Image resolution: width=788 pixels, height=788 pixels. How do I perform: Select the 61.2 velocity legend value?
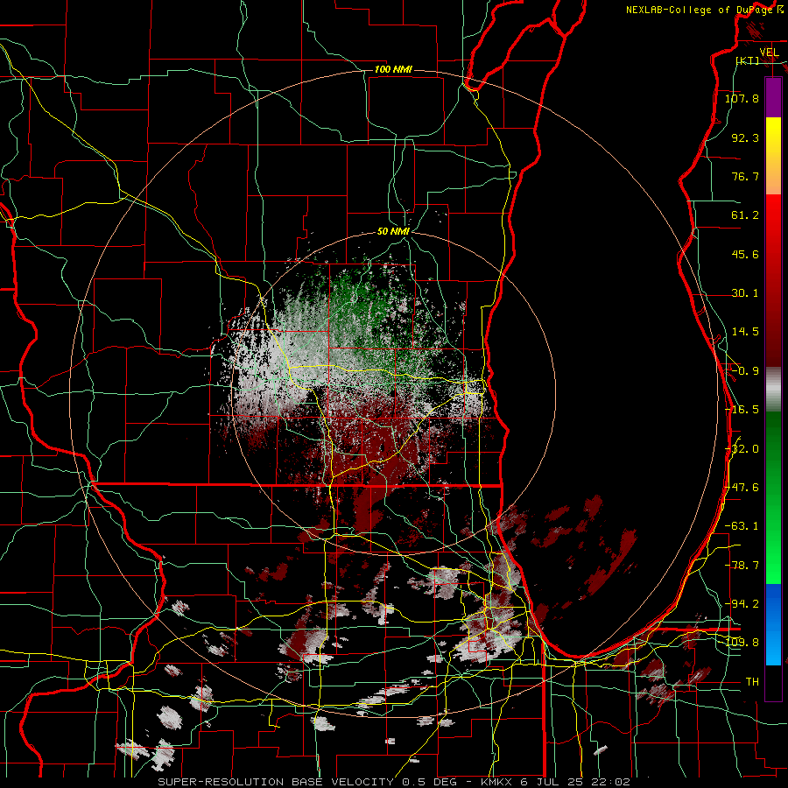[745, 215]
